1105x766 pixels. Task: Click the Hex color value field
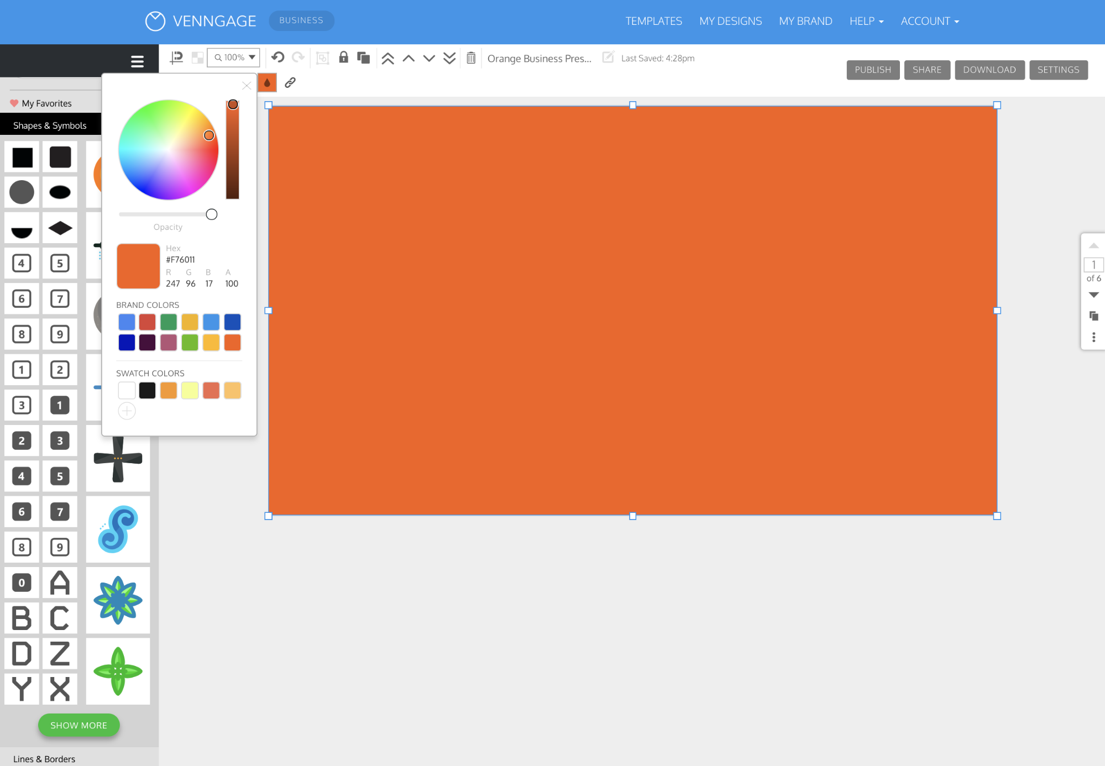pyautogui.click(x=181, y=260)
